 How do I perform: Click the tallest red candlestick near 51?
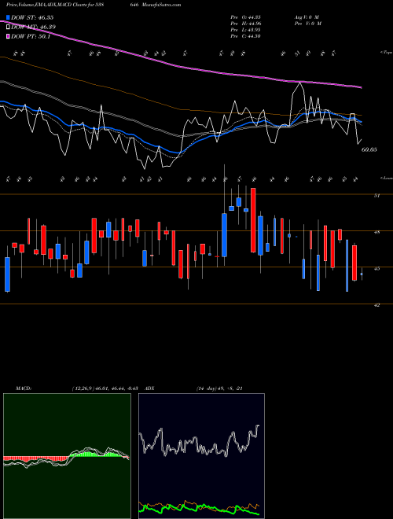pos(253,220)
